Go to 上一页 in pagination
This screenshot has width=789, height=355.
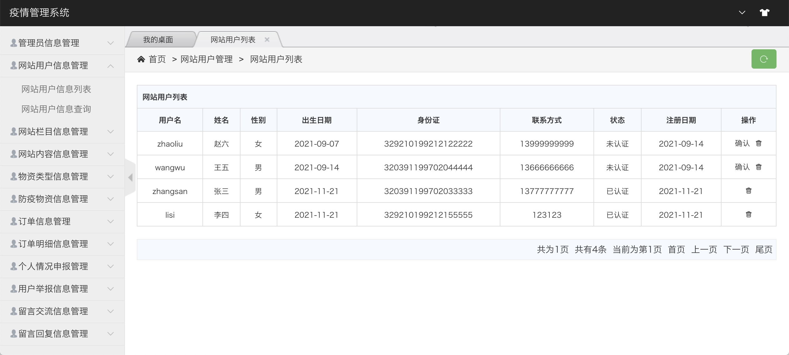704,250
